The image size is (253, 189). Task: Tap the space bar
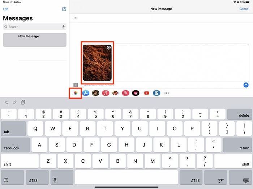tap(126, 177)
